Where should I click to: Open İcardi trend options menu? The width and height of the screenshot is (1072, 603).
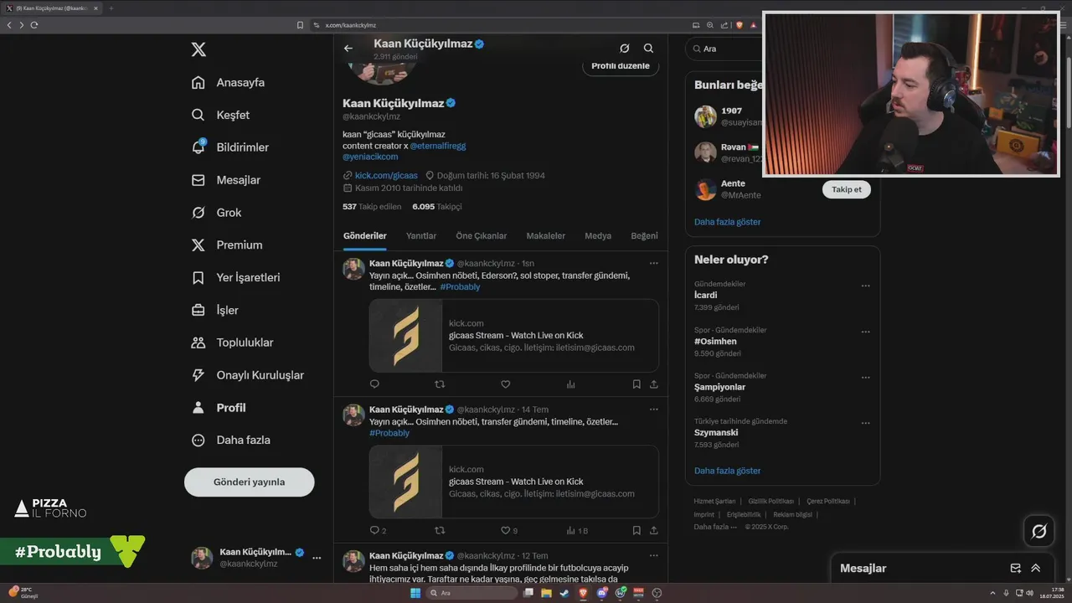coord(866,286)
